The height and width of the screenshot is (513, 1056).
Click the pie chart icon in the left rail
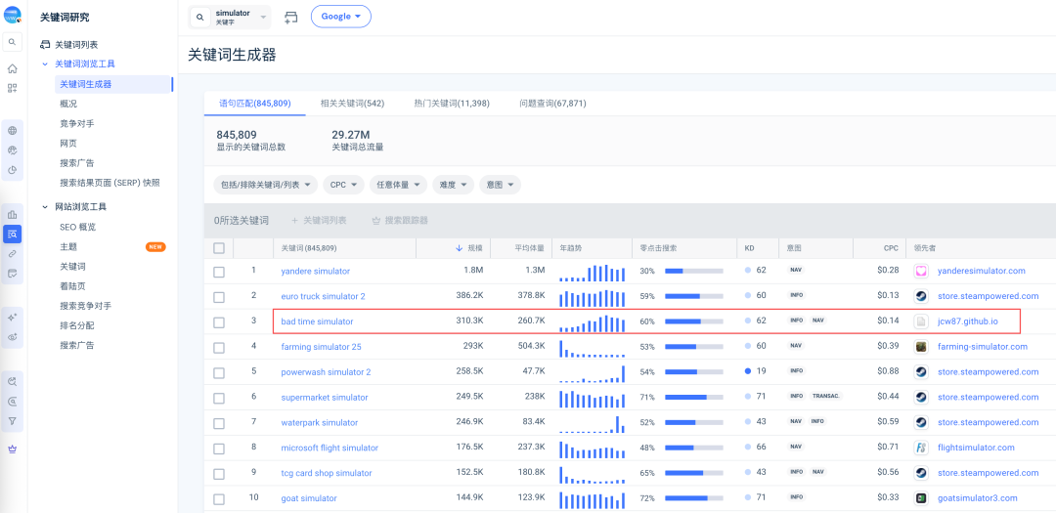click(x=12, y=170)
